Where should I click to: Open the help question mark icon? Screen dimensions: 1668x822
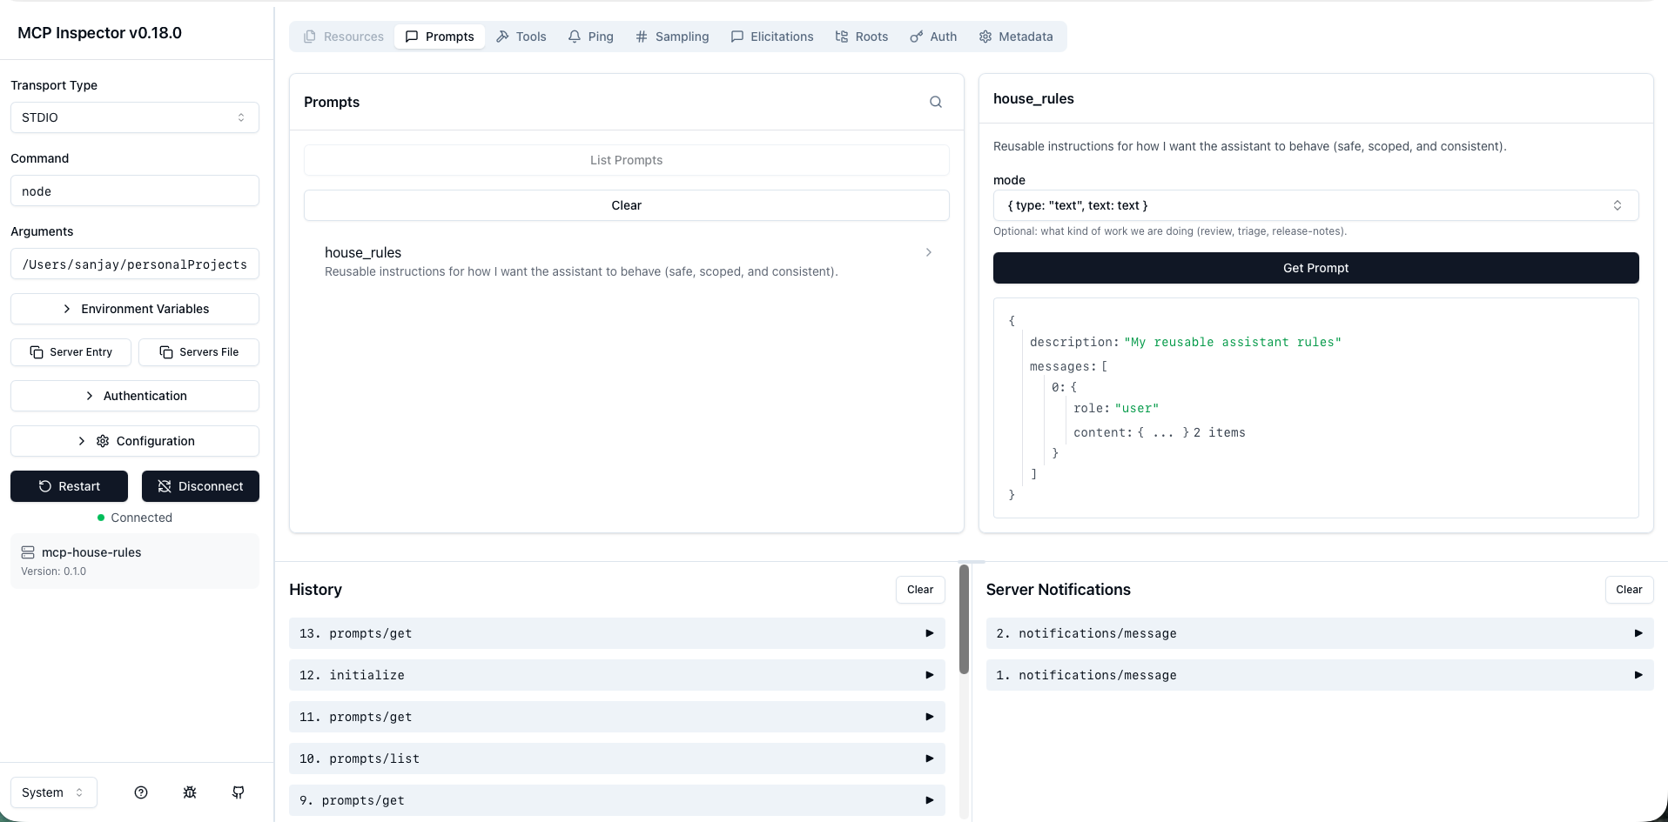click(x=141, y=792)
